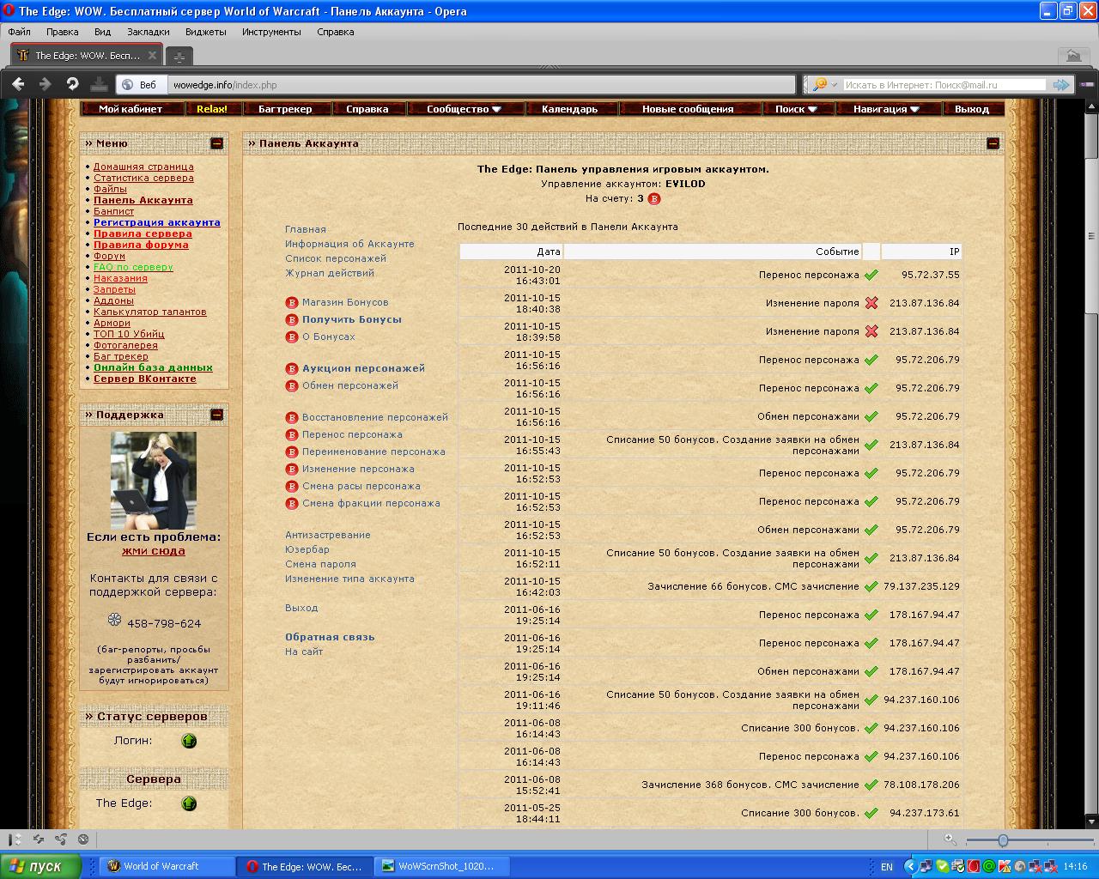The image size is (1099, 879).
Task: Click Мой кабинет in site navigation
Action: [x=131, y=109]
